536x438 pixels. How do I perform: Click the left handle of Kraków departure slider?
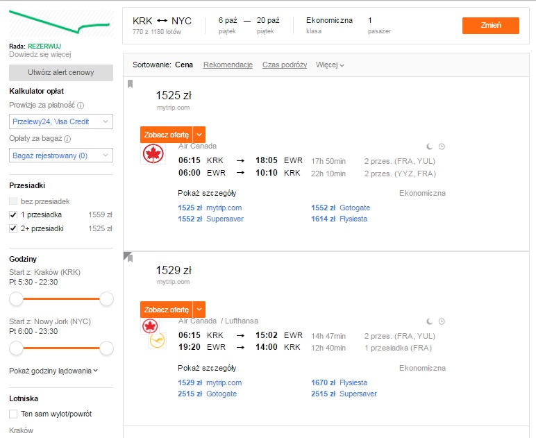16,298
